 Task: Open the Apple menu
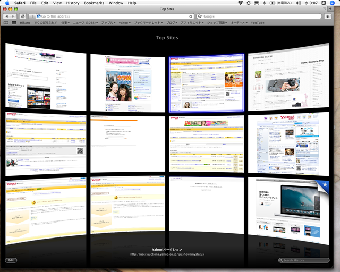pyautogui.click(x=7, y=3)
